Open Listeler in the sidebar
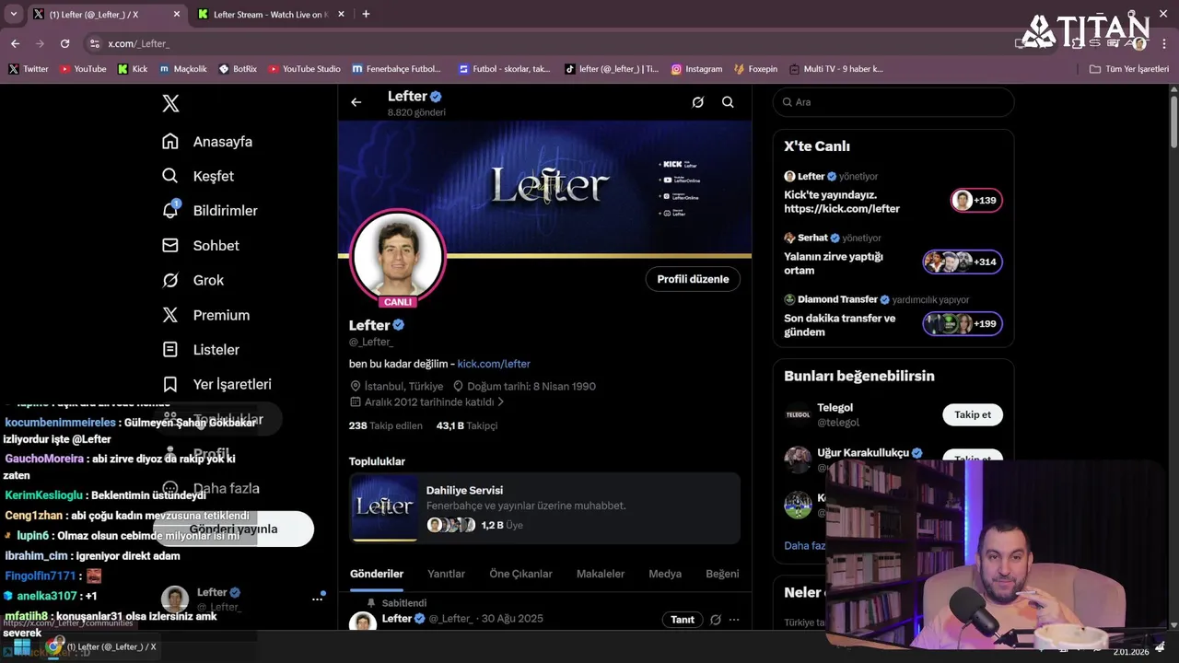 [x=201, y=350]
